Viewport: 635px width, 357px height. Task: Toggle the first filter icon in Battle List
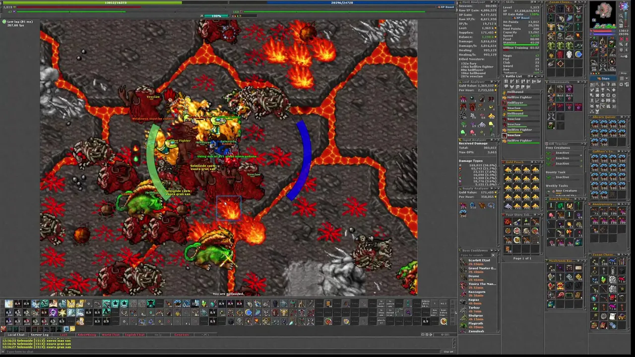point(506,81)
